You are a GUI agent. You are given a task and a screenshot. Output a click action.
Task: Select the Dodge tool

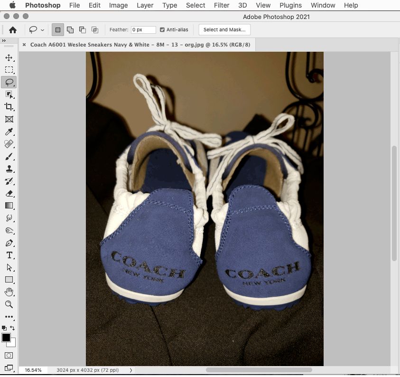coord(9,230)
